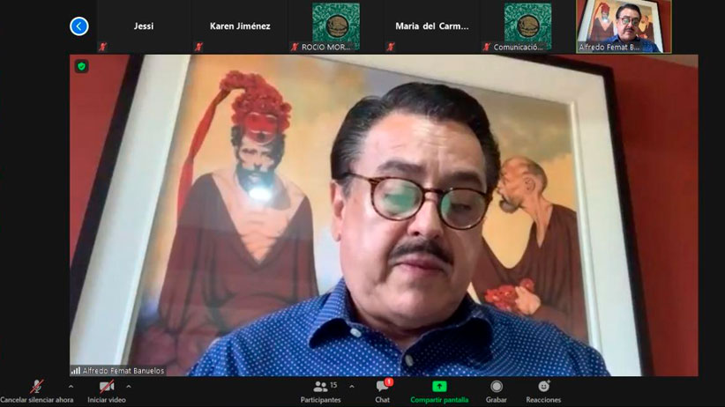Expand audio options arrow beside microphone
The height and width of the screenshot is (407, 725).
[x=71, y=386]
